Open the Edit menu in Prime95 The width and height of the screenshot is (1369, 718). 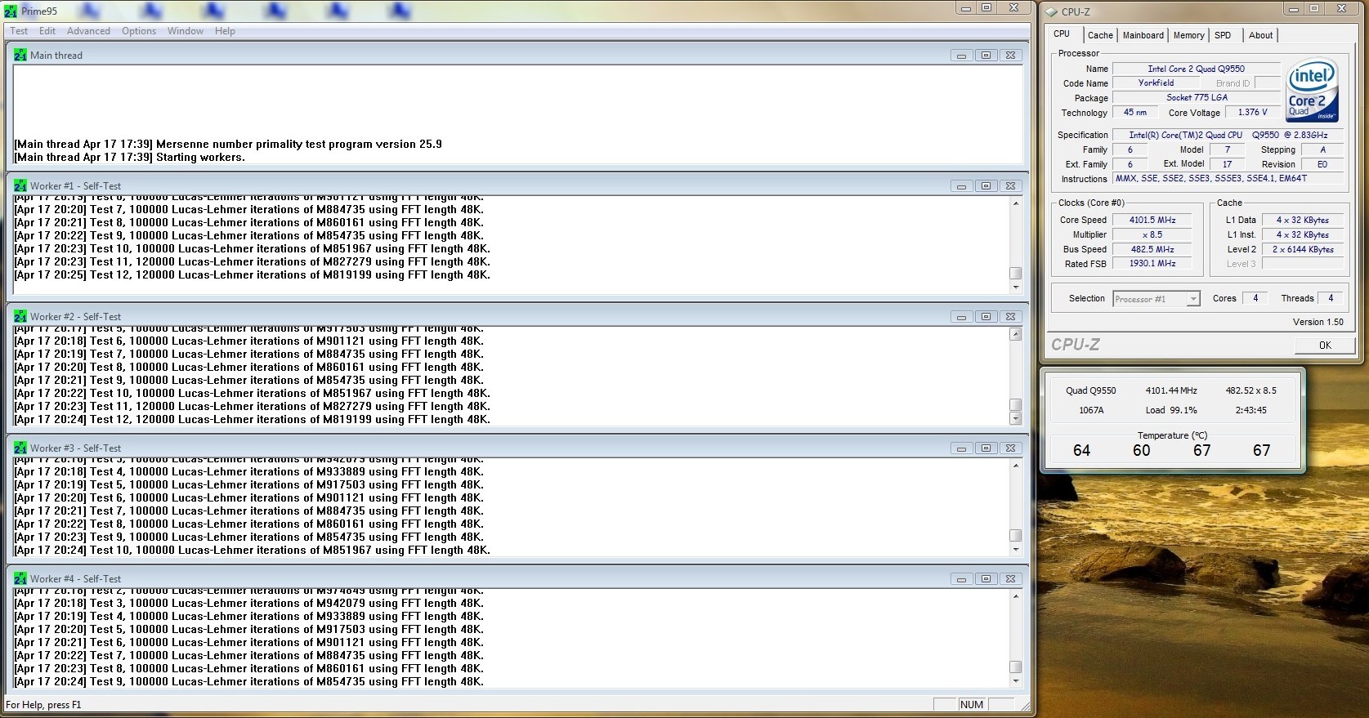[x=47, y=31]
